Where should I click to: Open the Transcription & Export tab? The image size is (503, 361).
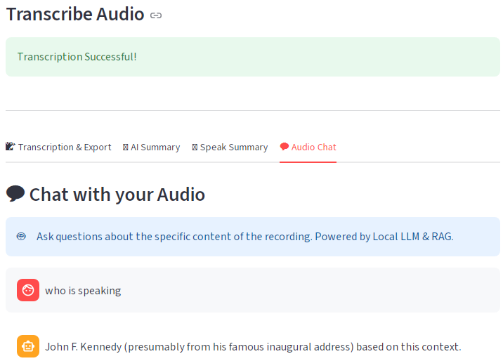[x=65, y=147]
